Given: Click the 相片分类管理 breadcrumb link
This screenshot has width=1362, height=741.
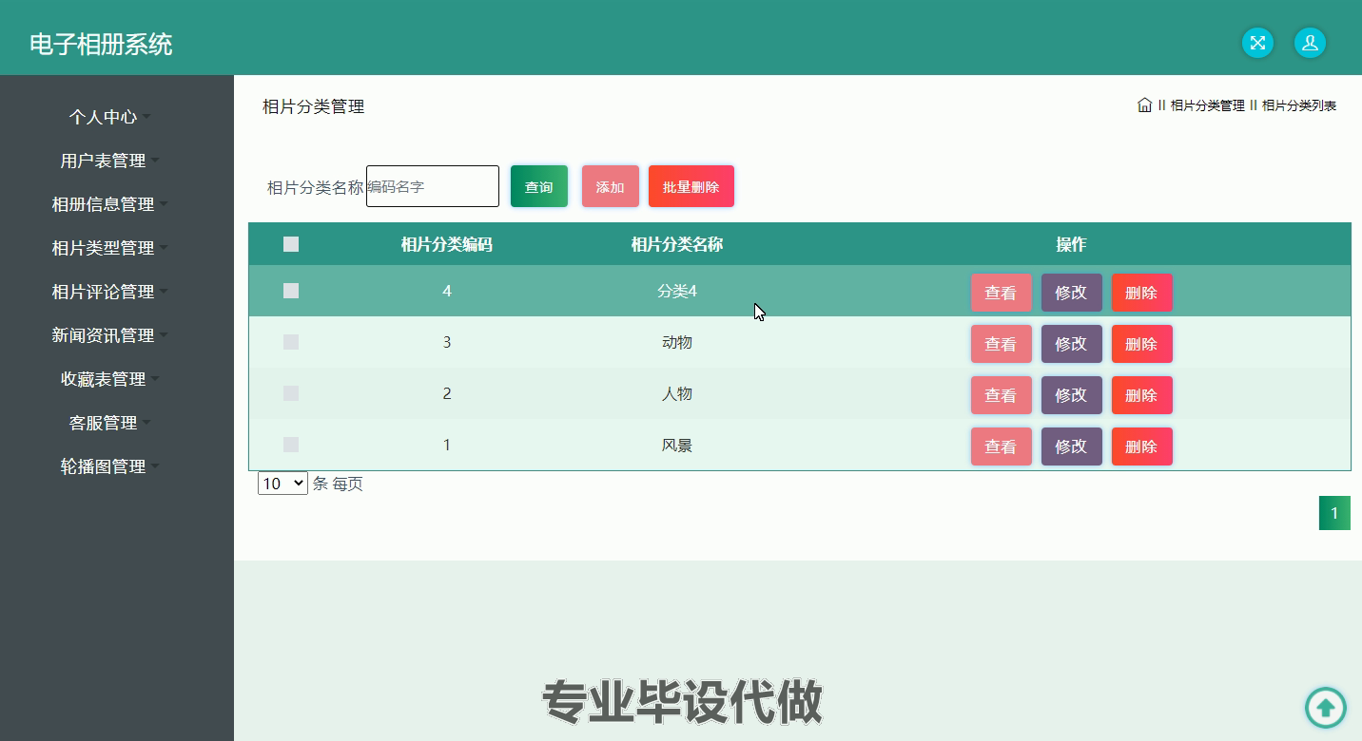Looking at the screenshot, I should [1207, 105].
